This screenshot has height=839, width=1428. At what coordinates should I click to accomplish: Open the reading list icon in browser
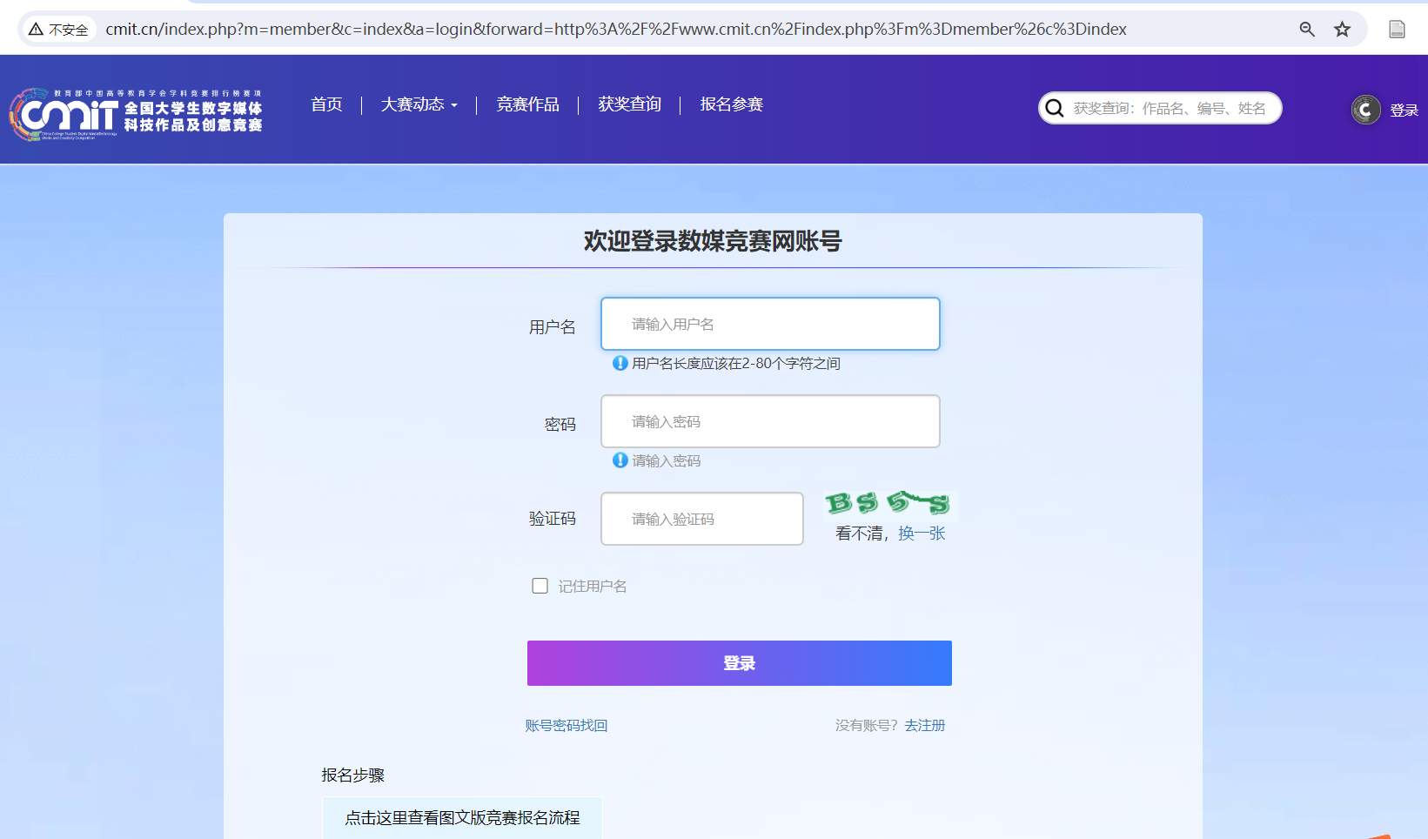pyautogui.click(x=1397, y=30)
